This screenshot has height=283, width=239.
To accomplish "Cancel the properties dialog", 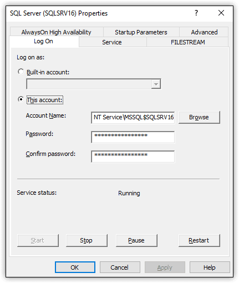I will 120,267.
